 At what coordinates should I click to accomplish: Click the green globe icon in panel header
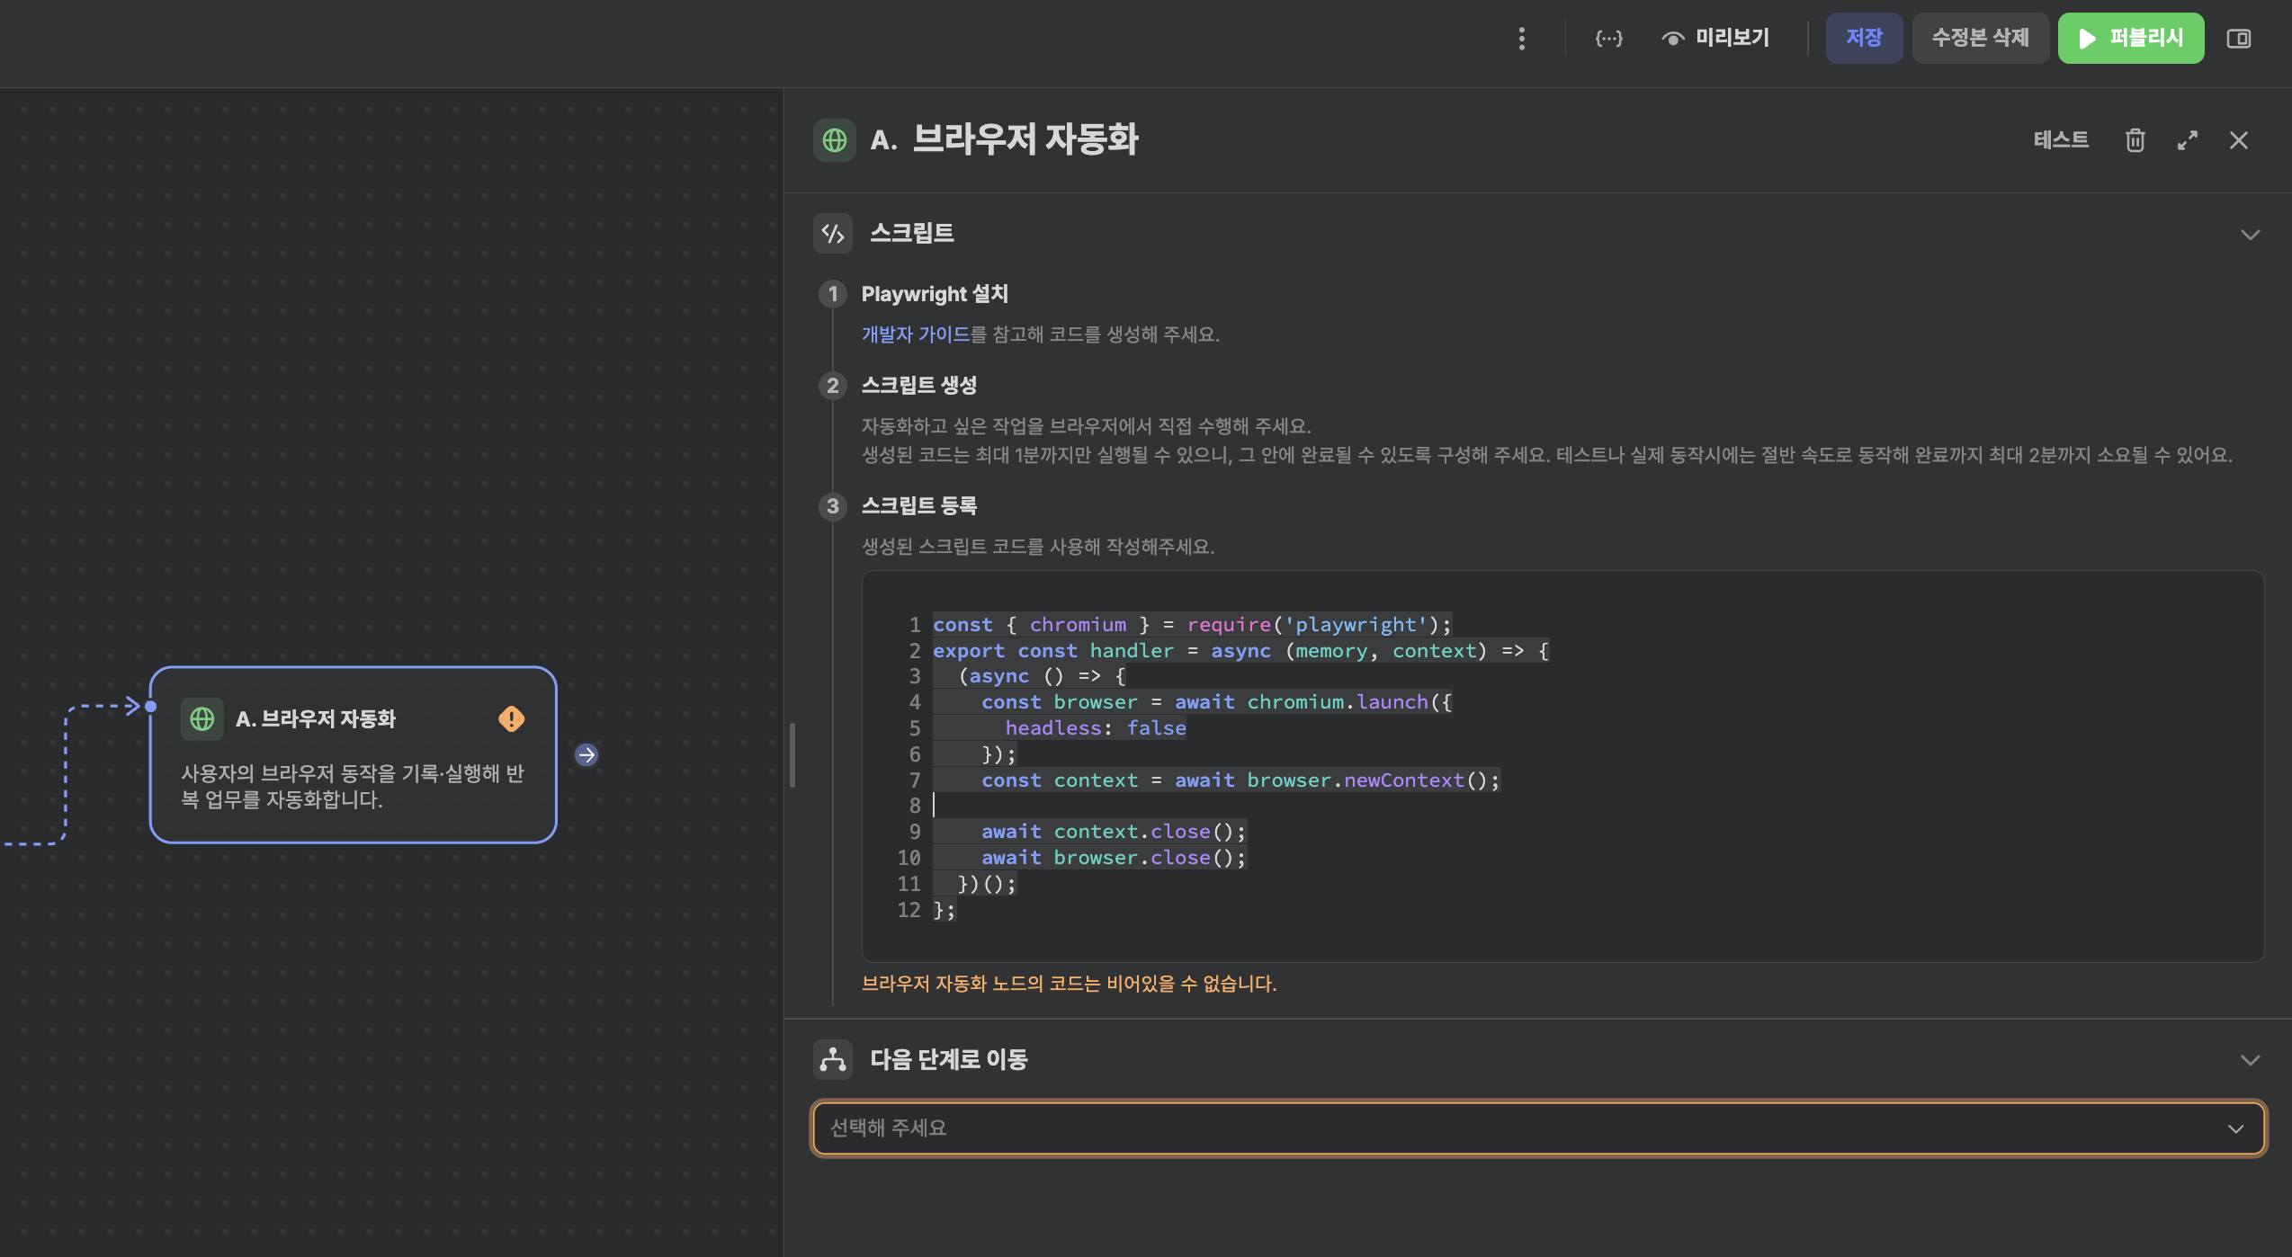(x=834, y=140)
